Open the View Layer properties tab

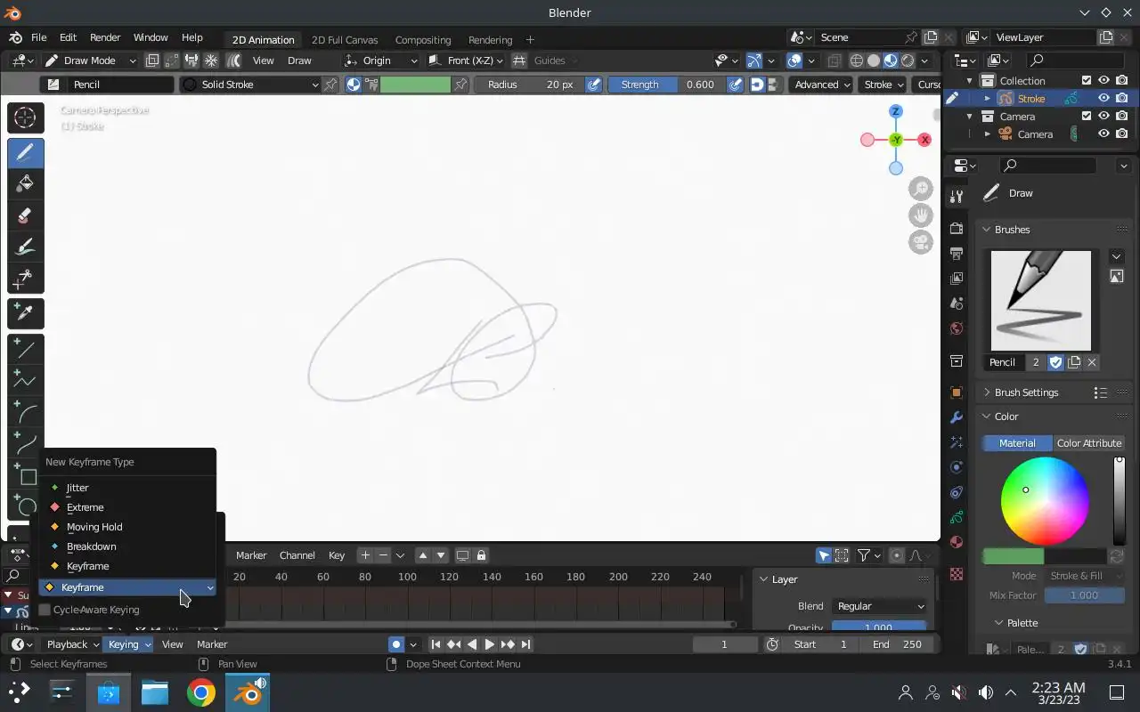point(957,279)
